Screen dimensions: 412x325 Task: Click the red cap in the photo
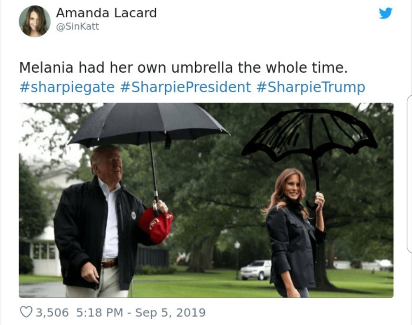(x=156, y=224)
